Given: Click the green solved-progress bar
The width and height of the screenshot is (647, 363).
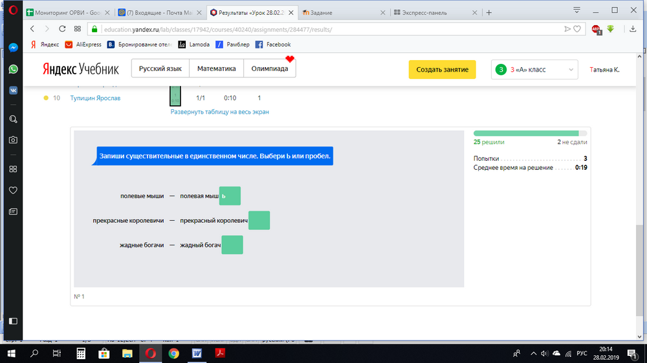Looking at the screenshot, I should pos(525,133).
